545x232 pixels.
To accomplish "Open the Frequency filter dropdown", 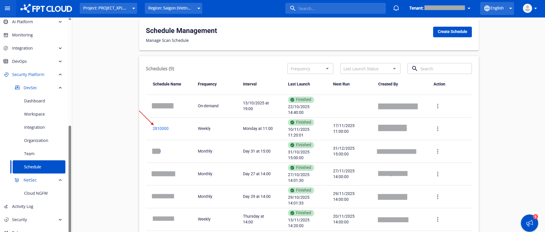I will click(310, 69).
